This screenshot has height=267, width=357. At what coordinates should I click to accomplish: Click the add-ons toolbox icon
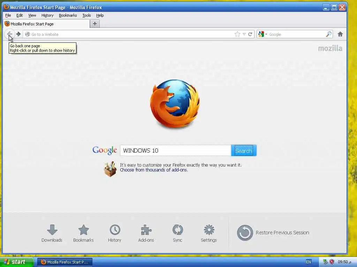pyautogui.click(x=110, y=169)
